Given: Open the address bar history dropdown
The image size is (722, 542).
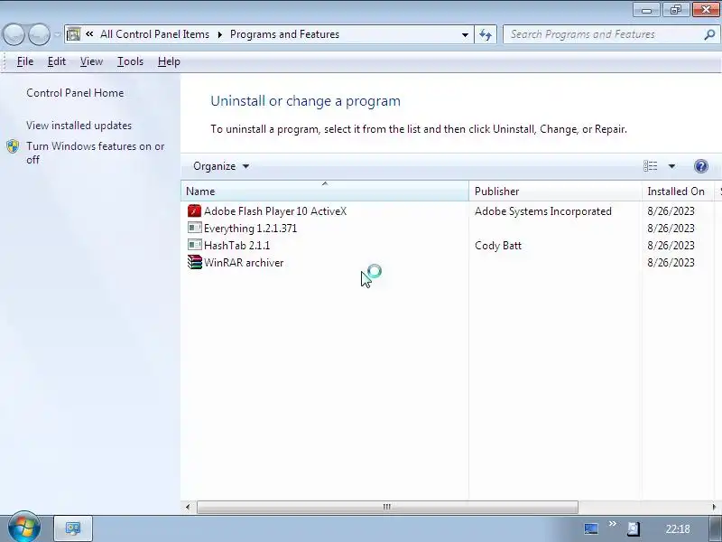Looking at the screenshot, I should pos(465,34).
